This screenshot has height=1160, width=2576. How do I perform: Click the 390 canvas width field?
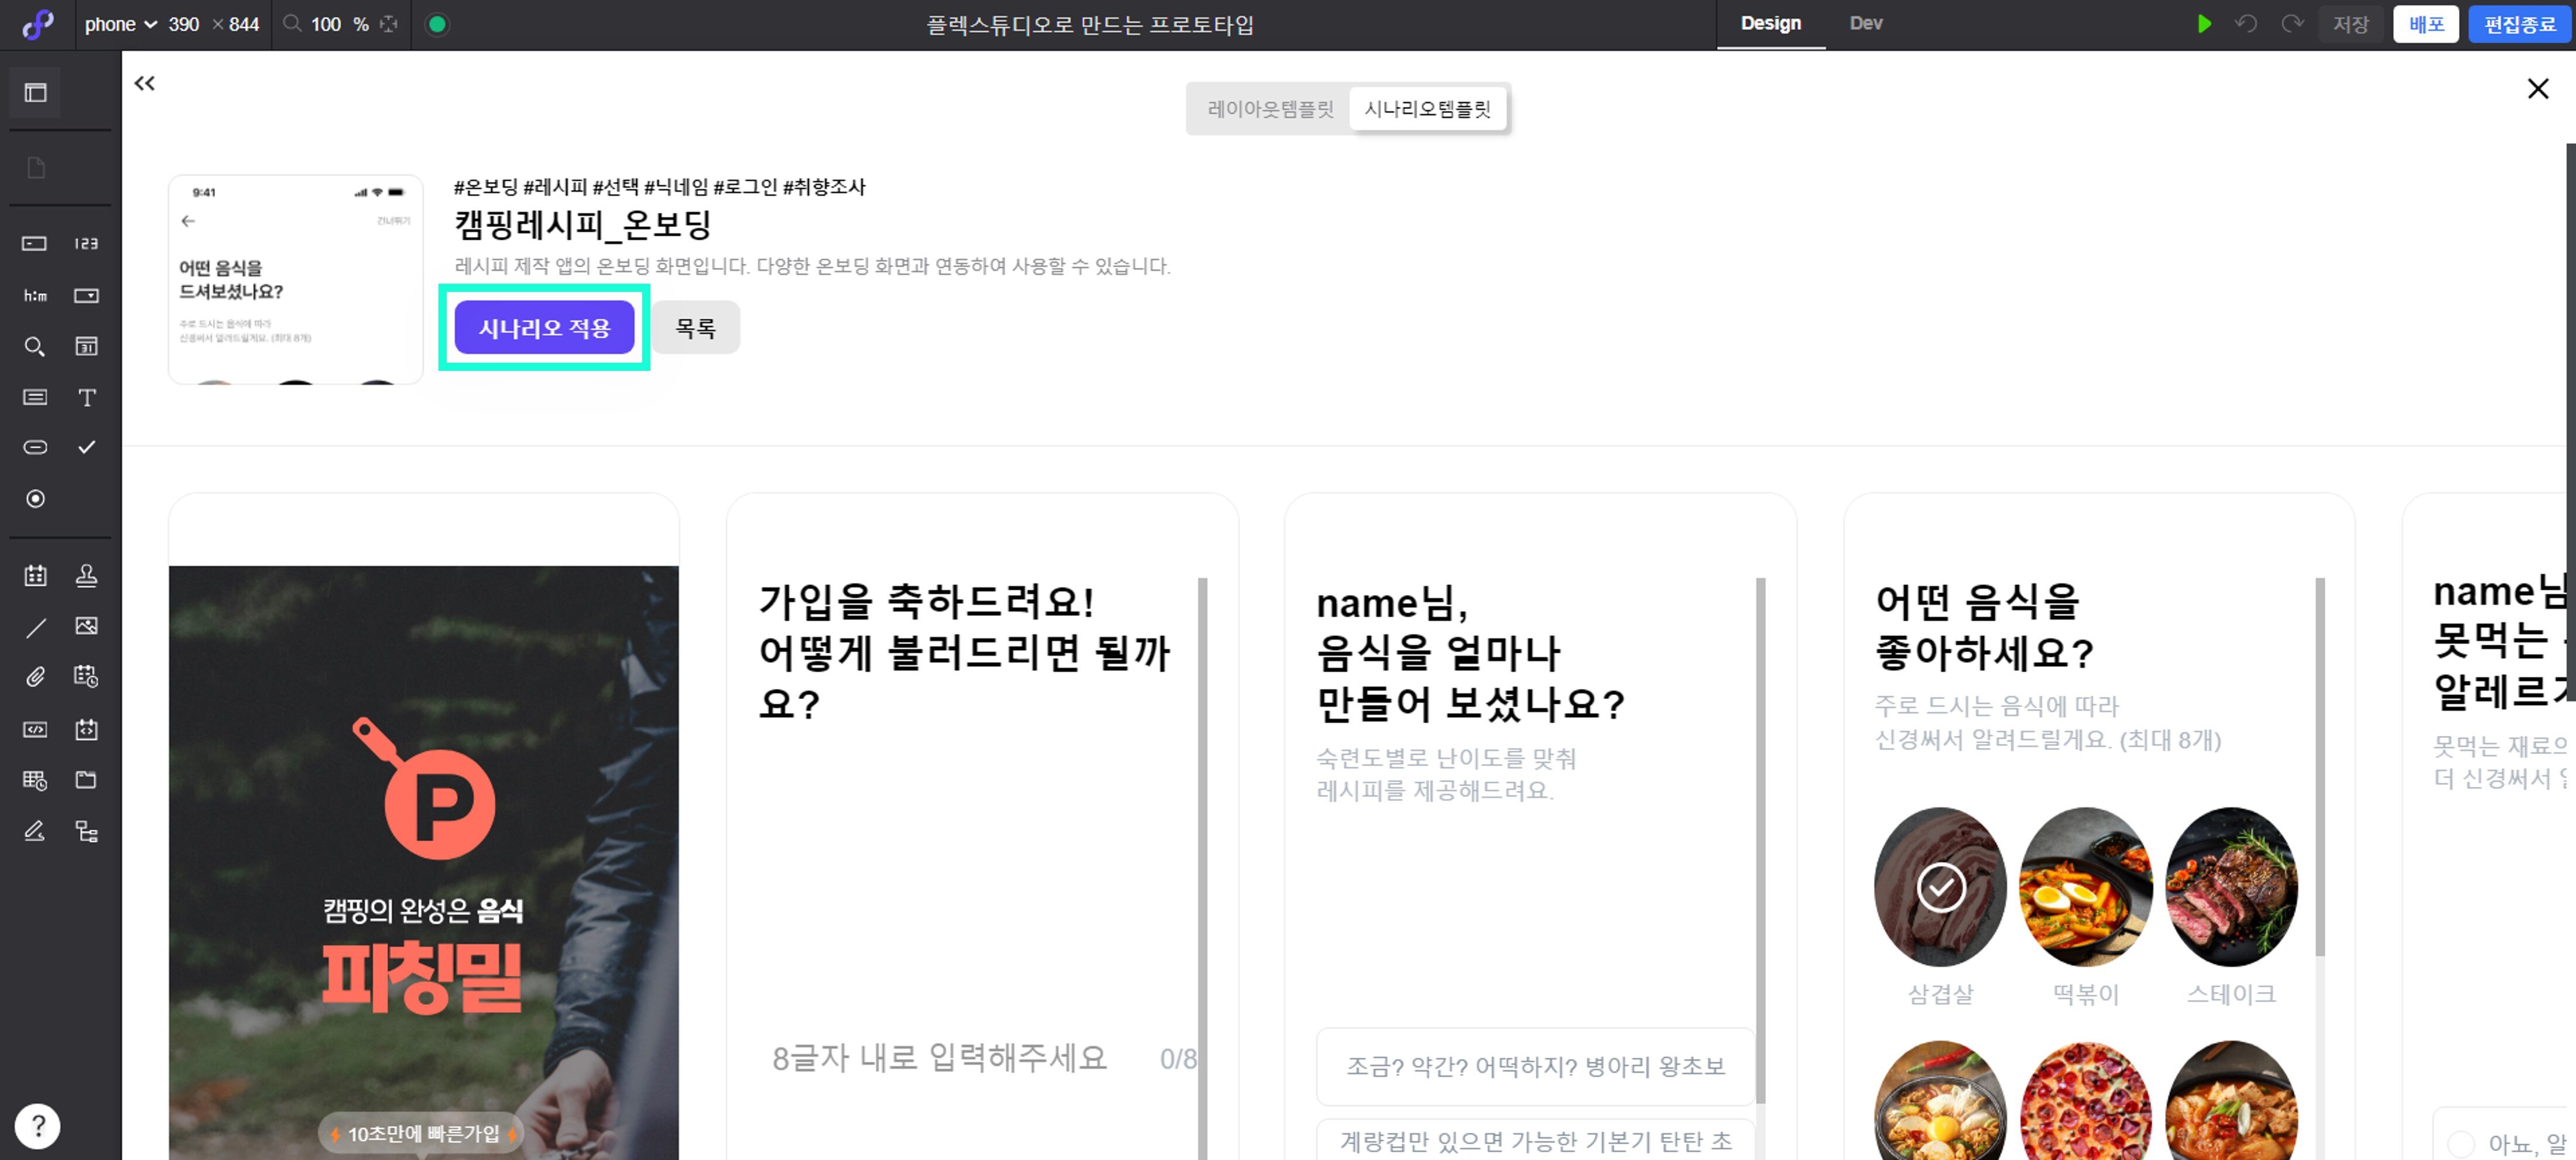coord(184,24)
